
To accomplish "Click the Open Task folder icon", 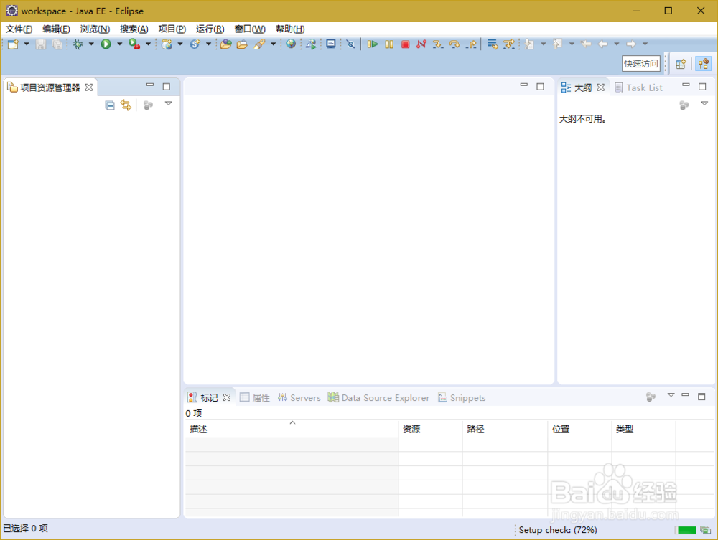I will 242,44.
